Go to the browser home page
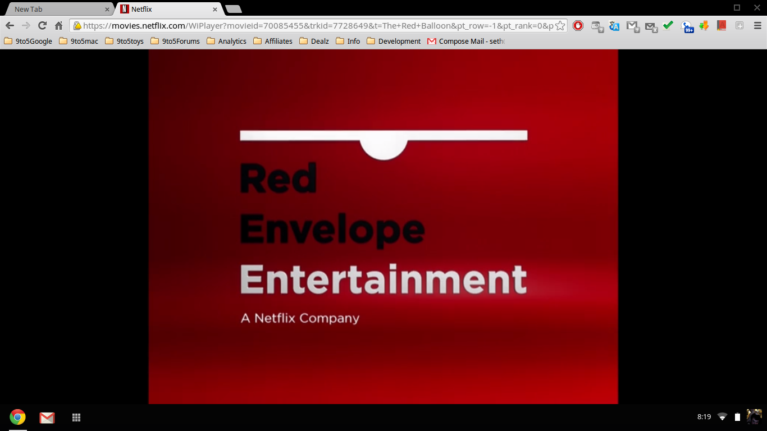The height and width of the screenshot is (431, 767). 58,26
